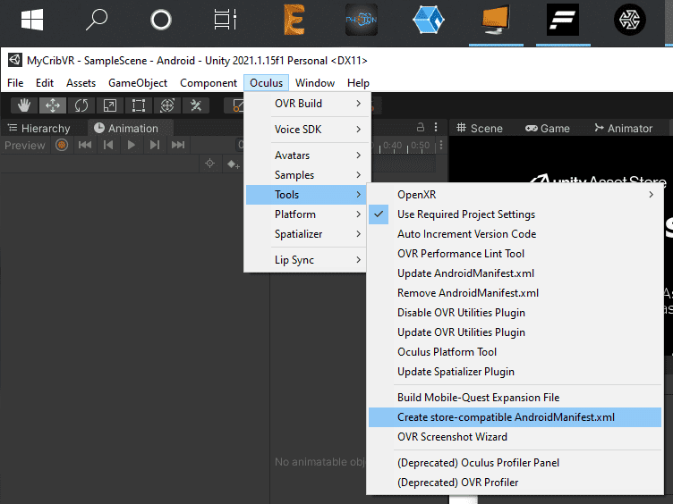Click the Unity logo in title bar

click(15, 61)
